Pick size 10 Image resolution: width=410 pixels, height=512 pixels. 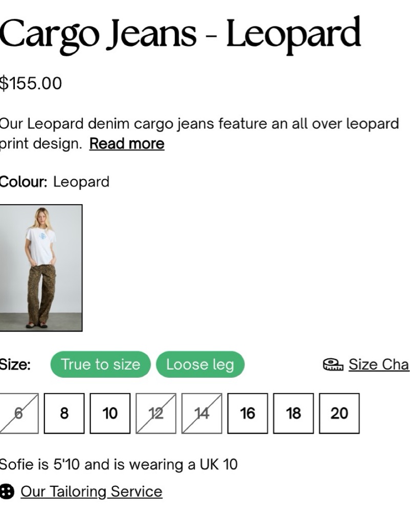click(x=110, y=413)
